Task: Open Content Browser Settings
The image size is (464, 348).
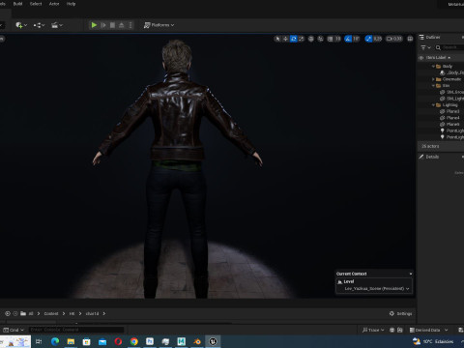Action: [400, 314]
